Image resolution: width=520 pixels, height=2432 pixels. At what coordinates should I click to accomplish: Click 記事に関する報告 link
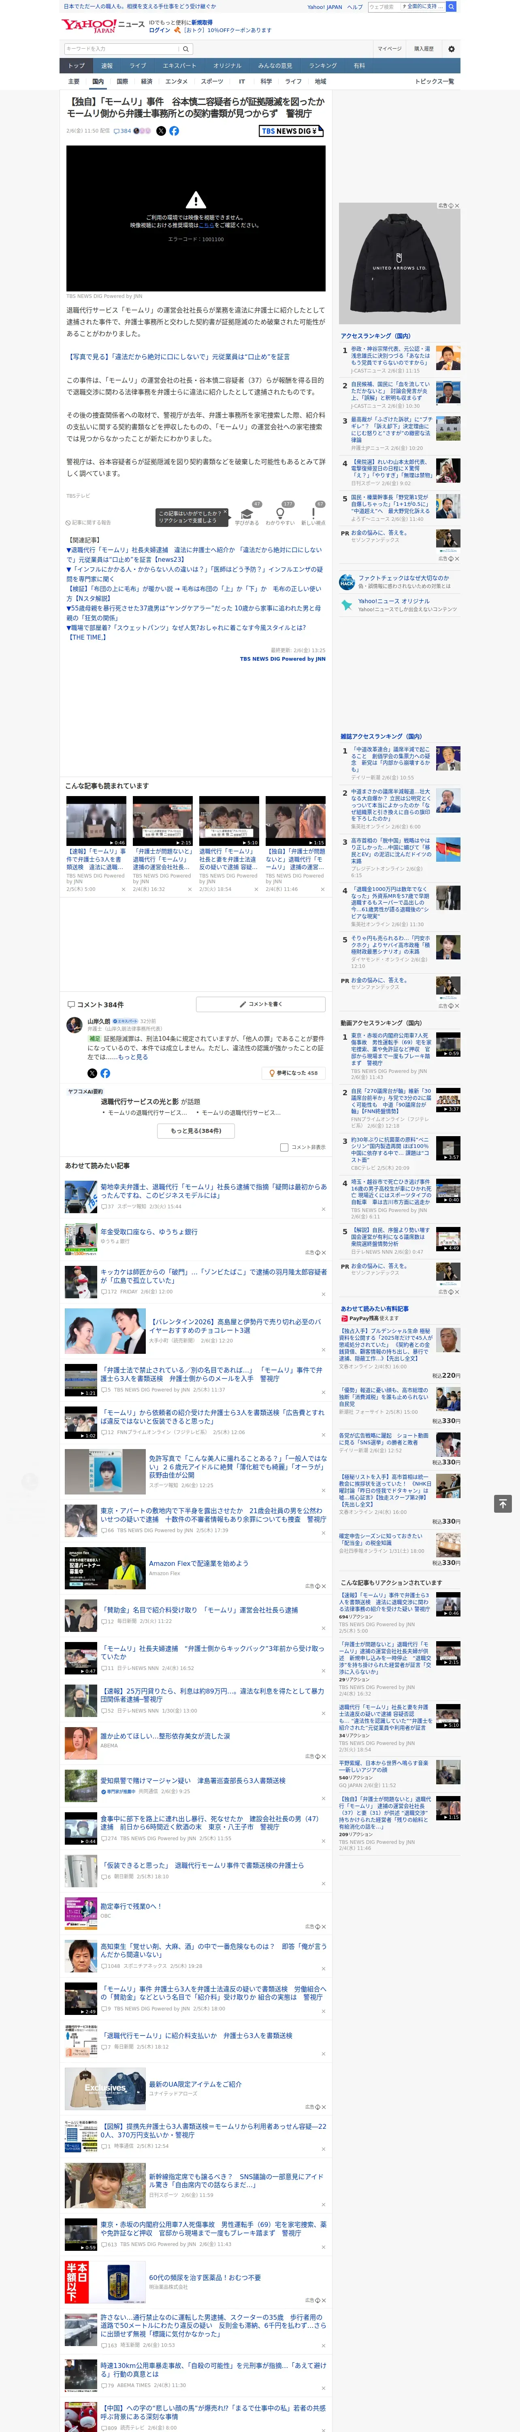pos(88,522)
